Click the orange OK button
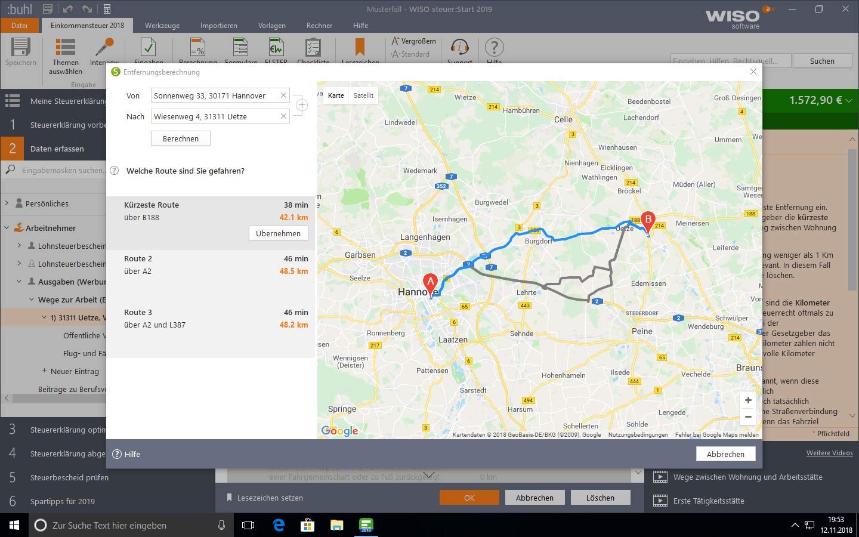Screen dimensions: 859x537 [x=469, y=498]
